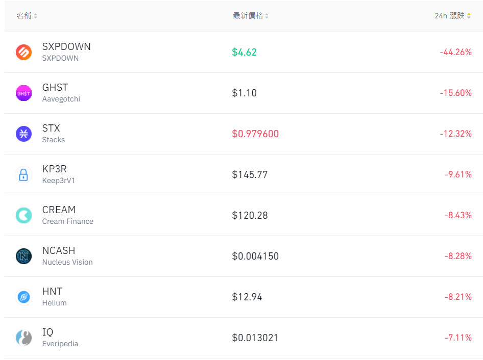Click the IQ Everipedia icon
Screen dimensions: 483x360
click(23, 338)
